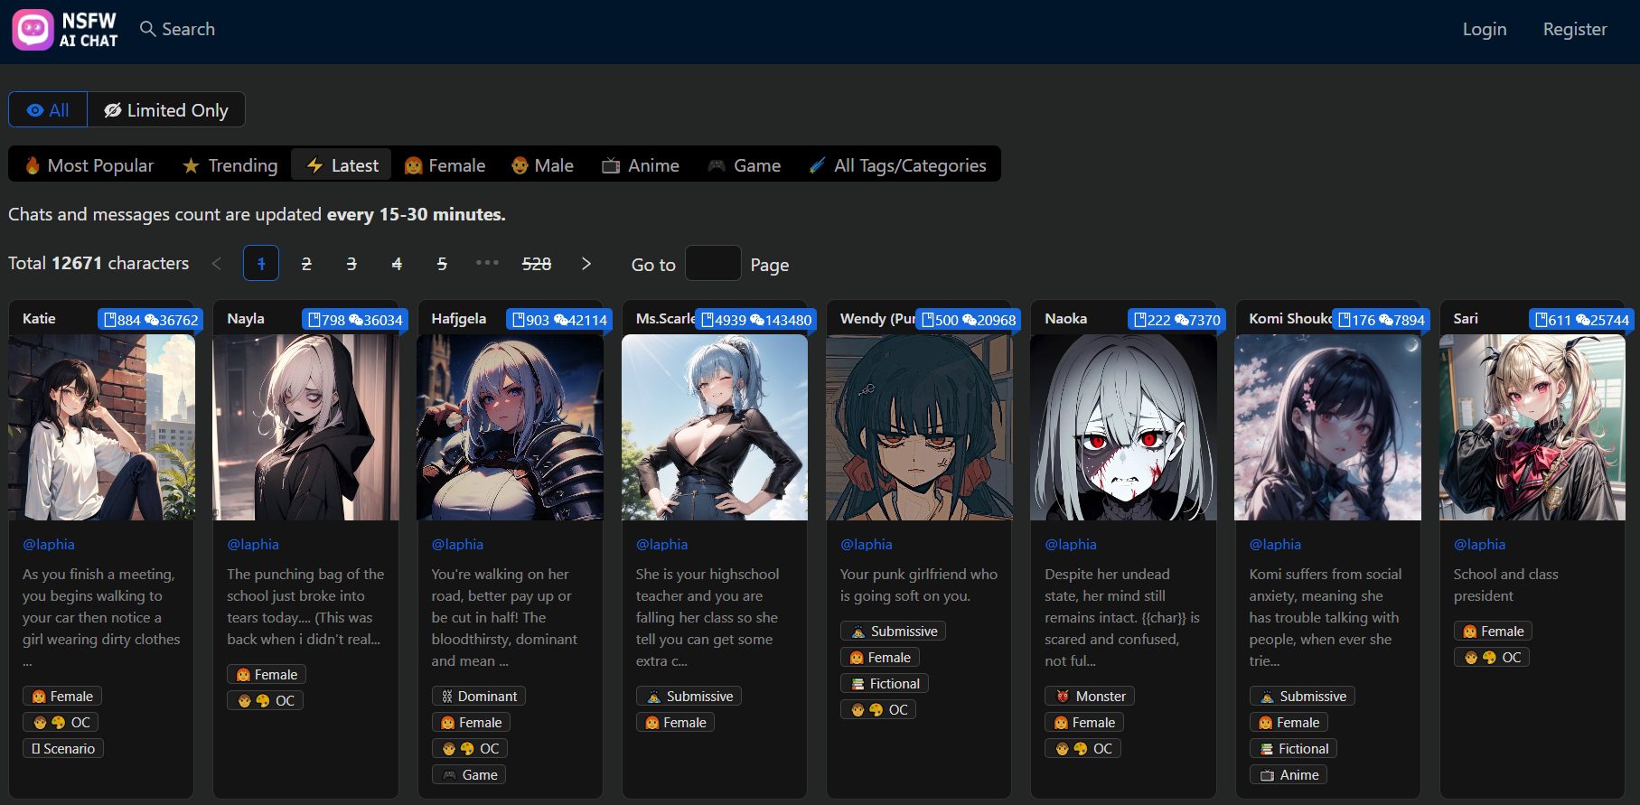
Task: Click the NSFW AI Chat logo icon
Action: [33, 30]
